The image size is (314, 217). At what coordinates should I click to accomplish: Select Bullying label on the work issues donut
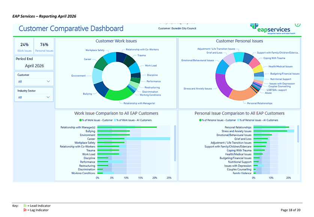(x=87, y=94)
